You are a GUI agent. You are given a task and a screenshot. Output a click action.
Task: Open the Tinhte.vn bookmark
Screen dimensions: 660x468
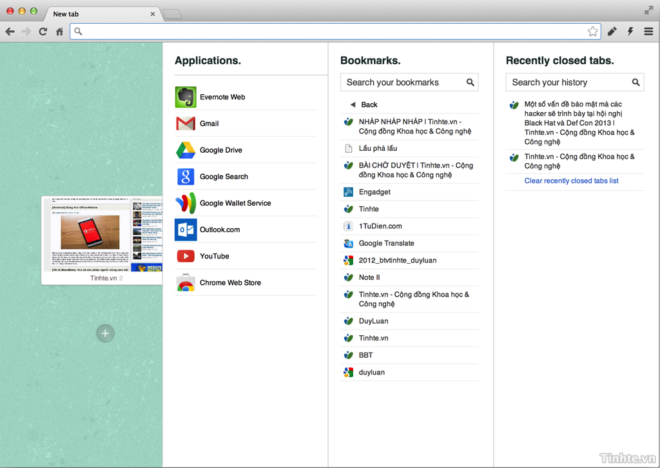coord(409,338)
